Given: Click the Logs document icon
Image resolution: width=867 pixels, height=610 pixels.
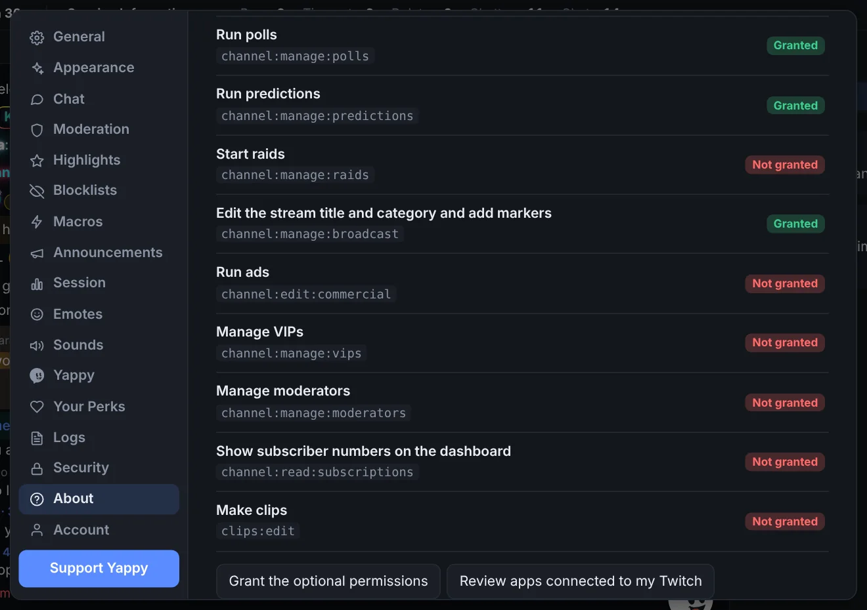Looking at the screenshot, I should click(37, 438).
